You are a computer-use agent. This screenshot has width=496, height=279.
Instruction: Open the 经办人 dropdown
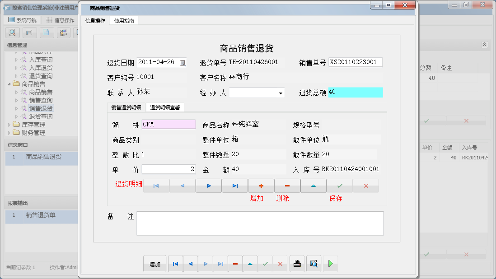tap(281, 93)
